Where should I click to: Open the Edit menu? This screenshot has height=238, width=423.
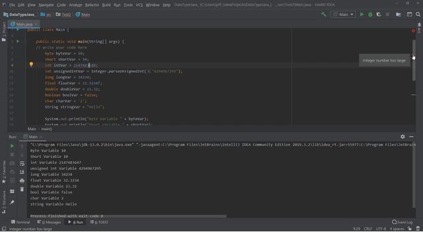21,5
